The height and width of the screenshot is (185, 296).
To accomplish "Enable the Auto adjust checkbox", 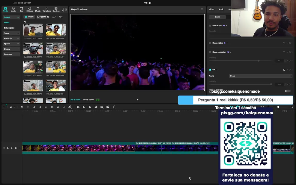I will [210, 26].
